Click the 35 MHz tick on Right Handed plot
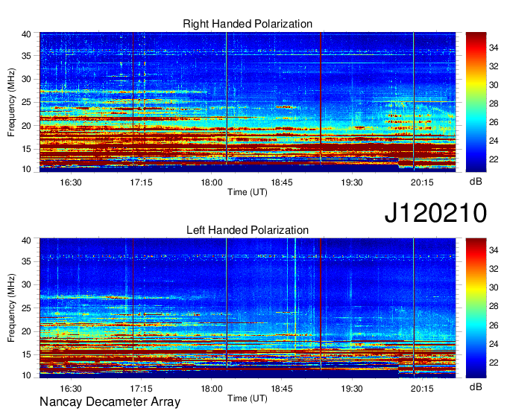Image resolution: width=507 pixels, height=411 pixels. (26, 56)
